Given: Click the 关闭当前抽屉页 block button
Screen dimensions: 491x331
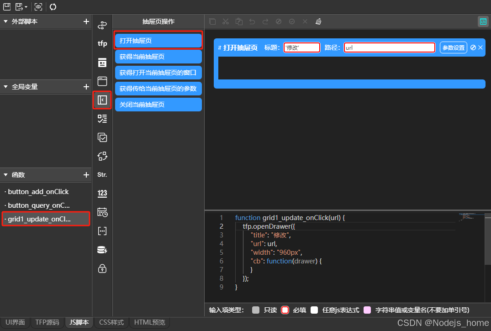Looking at the screenshot, I should point(158,105).
